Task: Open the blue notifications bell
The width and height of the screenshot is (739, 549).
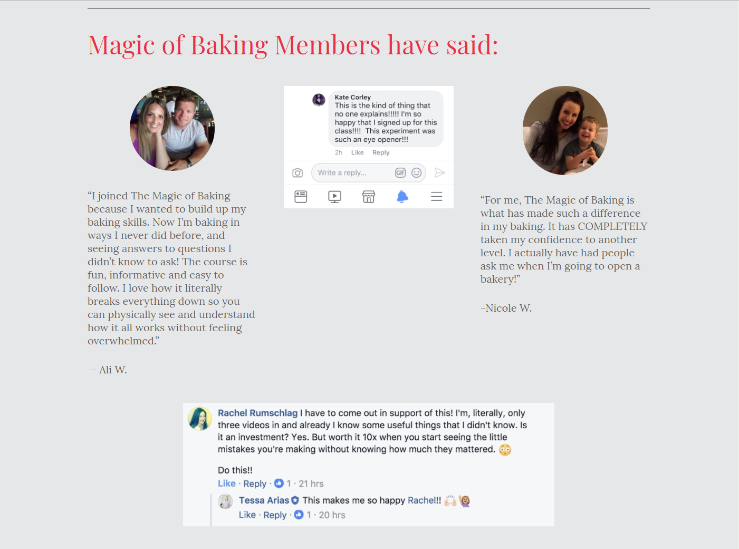Action: pyautogui.click(x=402, y=197)
